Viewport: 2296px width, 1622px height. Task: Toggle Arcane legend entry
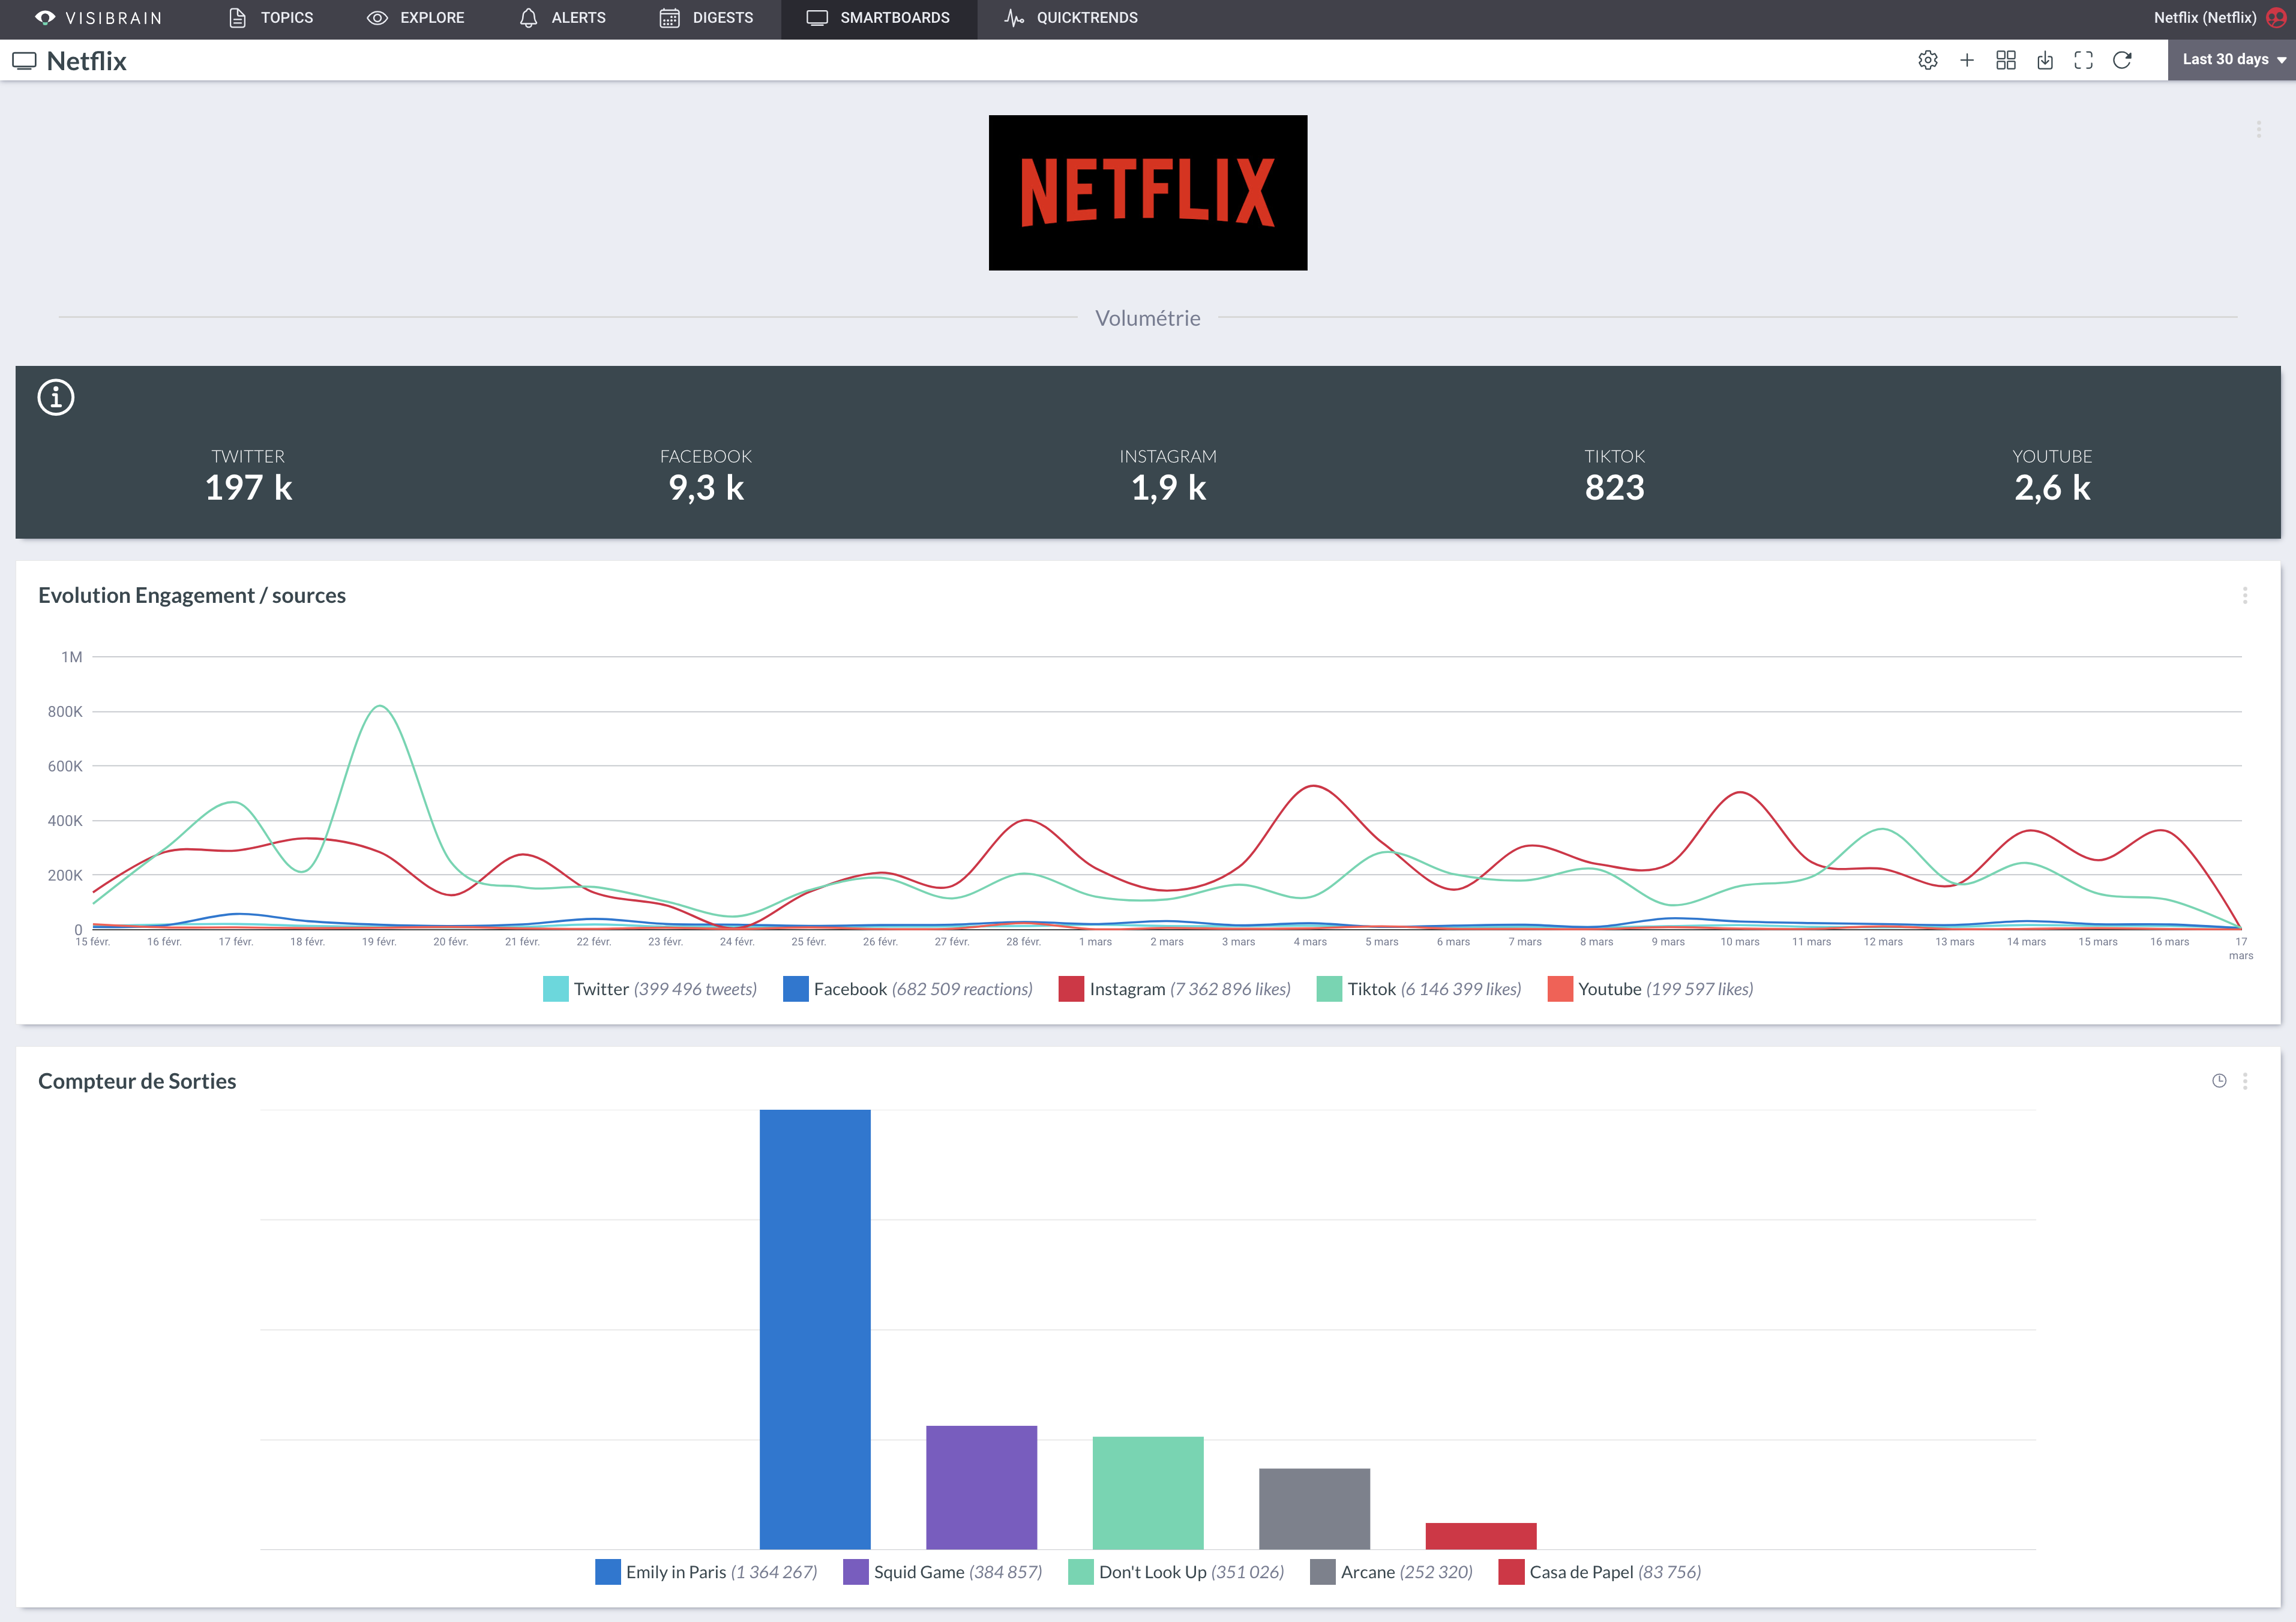point(1391,1572)
